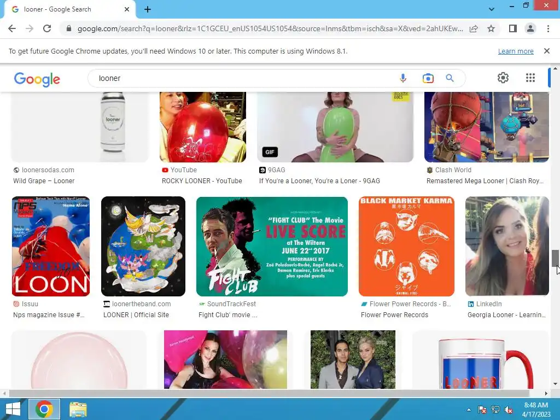Click ROCKY LOONER - YouTube caption
Image resolution: width=560 pixels, height=420 pixels.
pyautogui.click(x=202, y=180)
